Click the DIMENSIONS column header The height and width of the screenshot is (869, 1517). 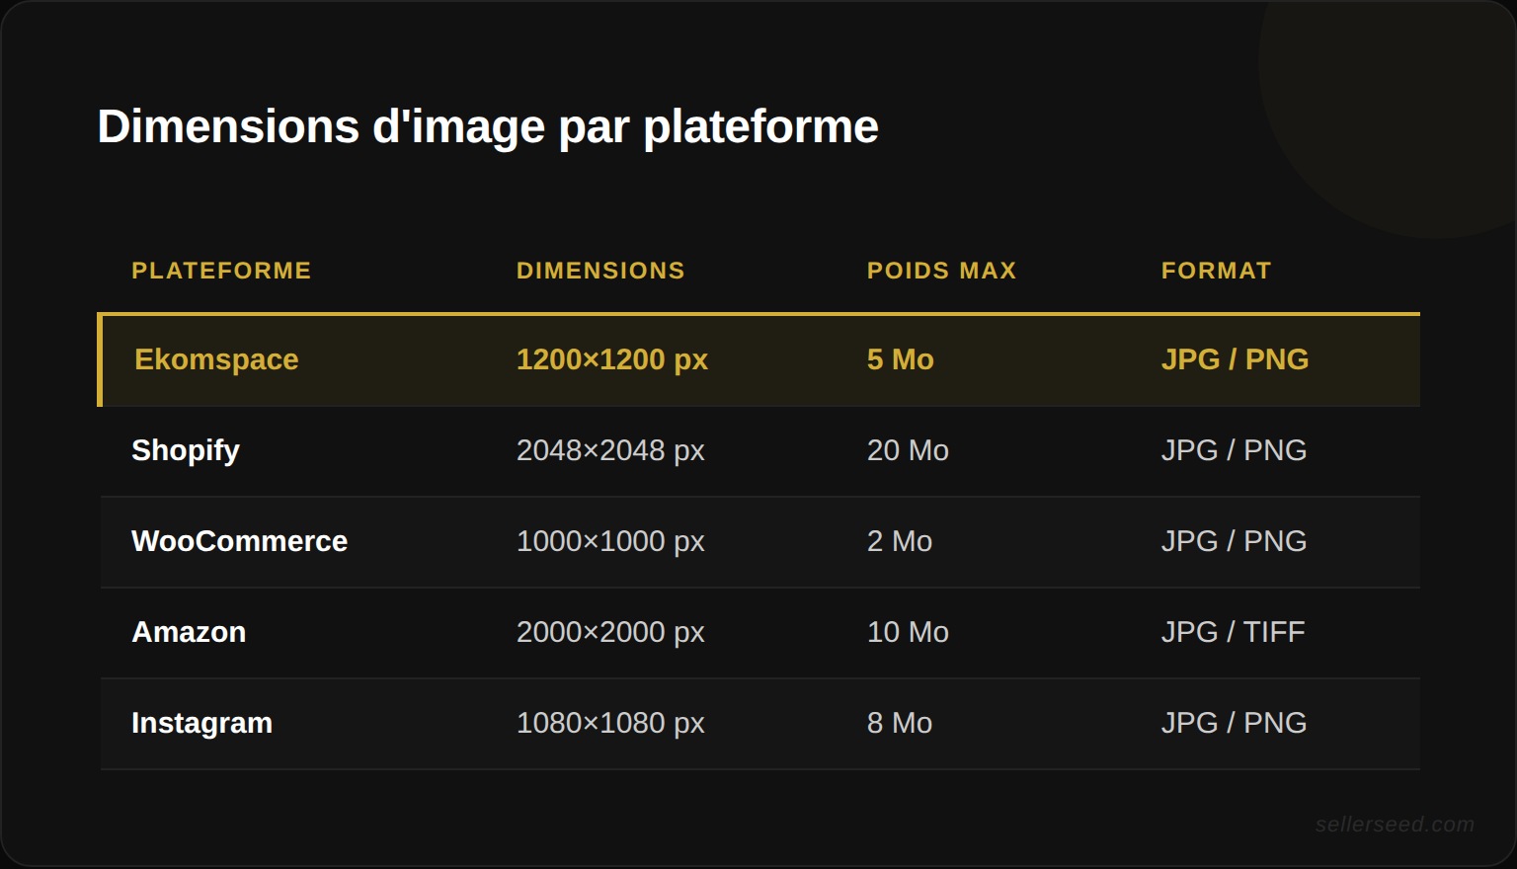(x=600, y=271)
